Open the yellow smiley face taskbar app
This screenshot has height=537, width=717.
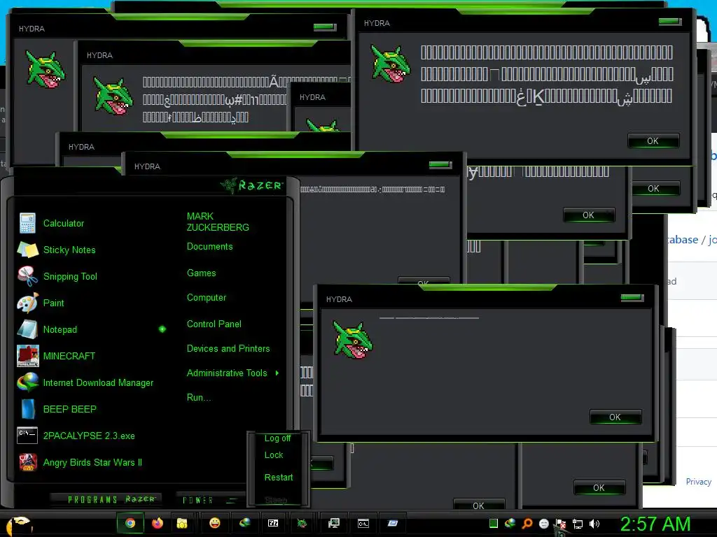point(214,523)
